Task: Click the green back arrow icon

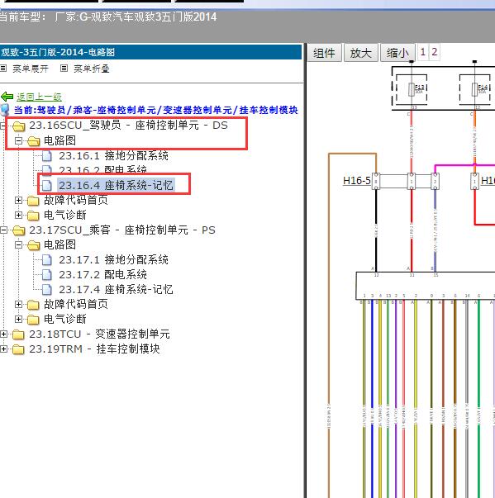Action: click(7, 97)
